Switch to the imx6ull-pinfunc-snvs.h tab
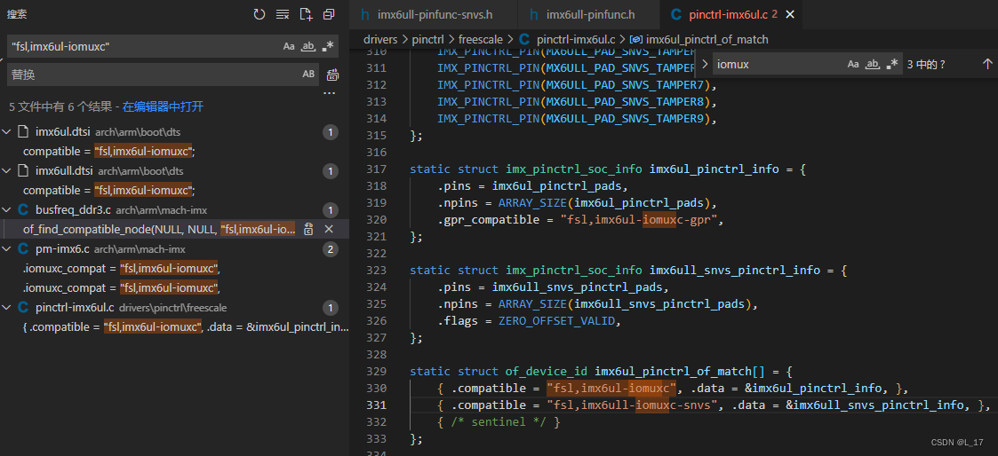The image size is (998, 456). click(x=434, y=14)
